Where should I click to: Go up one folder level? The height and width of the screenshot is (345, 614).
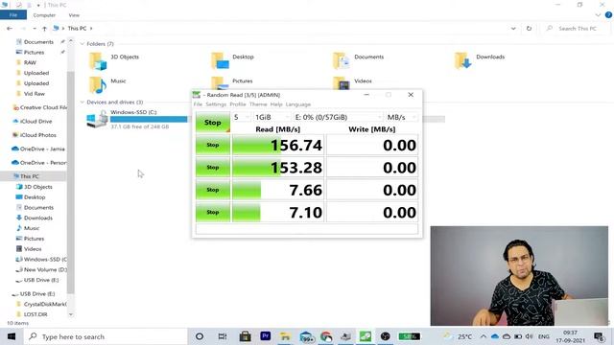click(x=44, y=29)
